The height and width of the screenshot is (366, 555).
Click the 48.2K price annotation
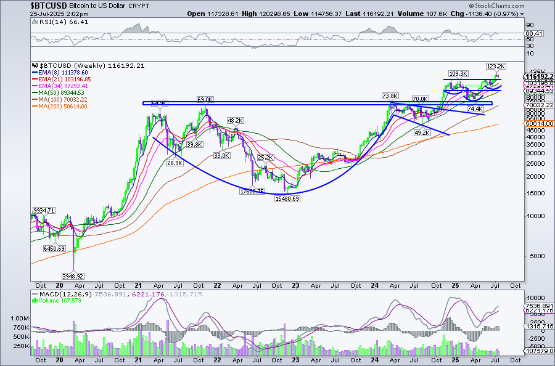pos(235,121)
